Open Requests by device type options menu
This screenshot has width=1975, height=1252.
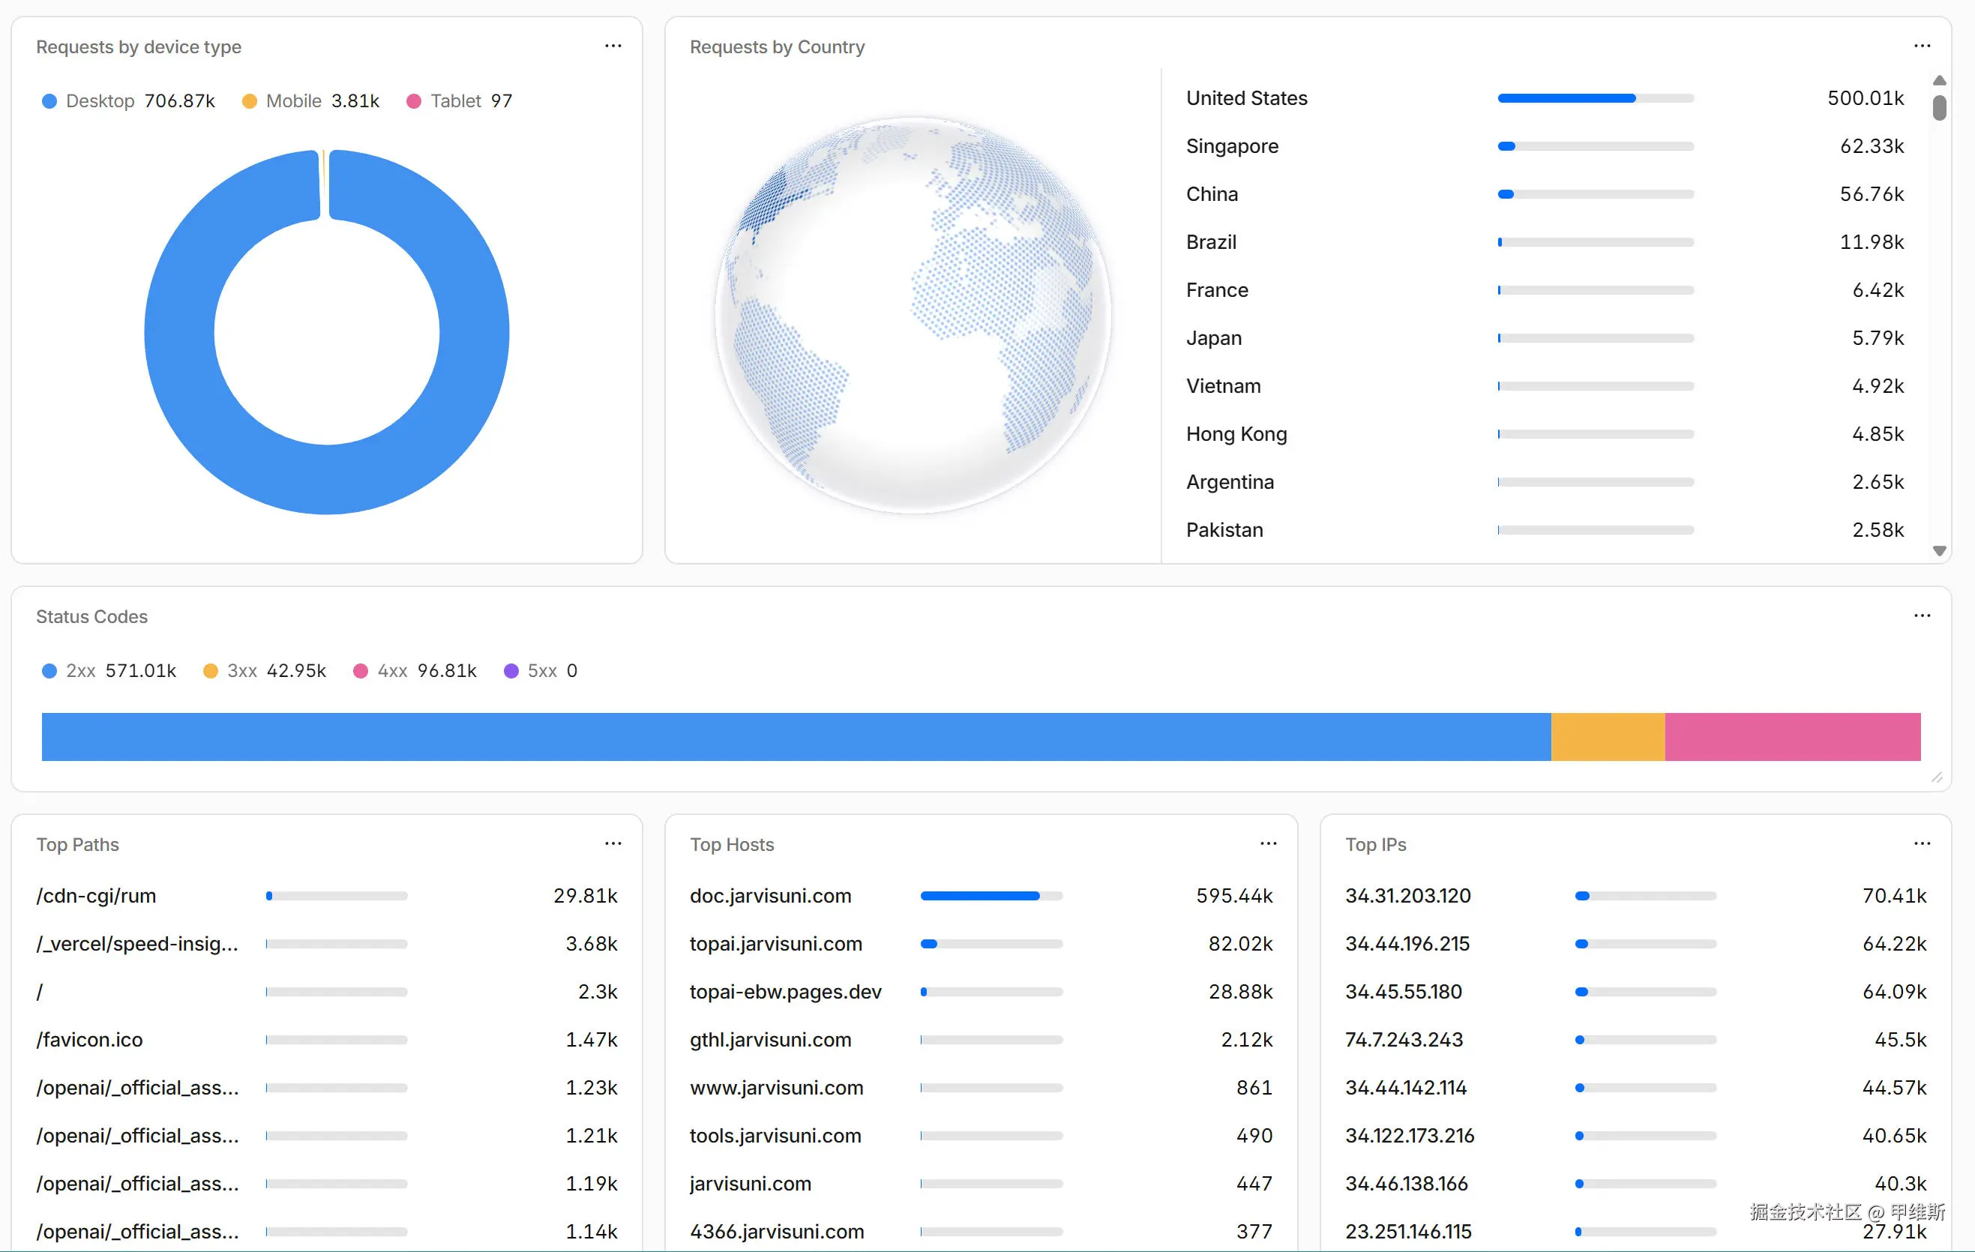point(613,46)
